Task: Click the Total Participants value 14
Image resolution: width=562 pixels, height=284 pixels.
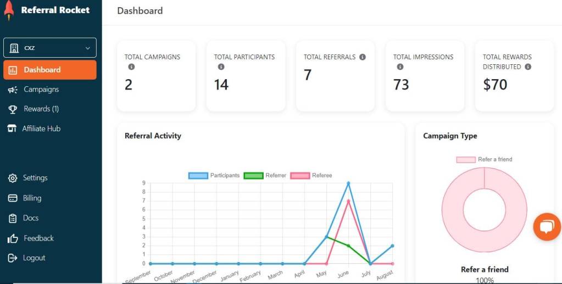Action: coord(221,85)
